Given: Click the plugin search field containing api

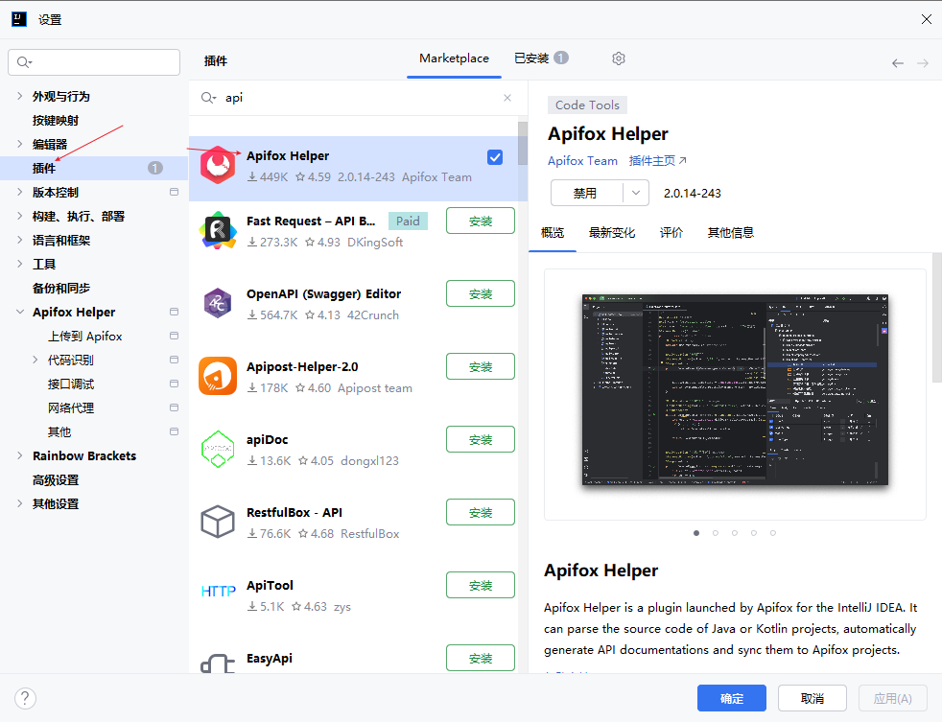Looking at the screenshot, I should (x=358, y=97).
